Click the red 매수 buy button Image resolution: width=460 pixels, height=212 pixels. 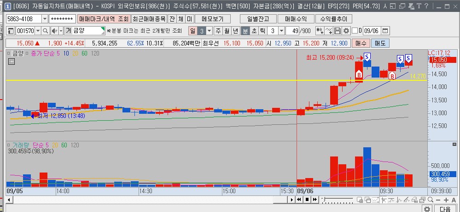coord(361,43)
